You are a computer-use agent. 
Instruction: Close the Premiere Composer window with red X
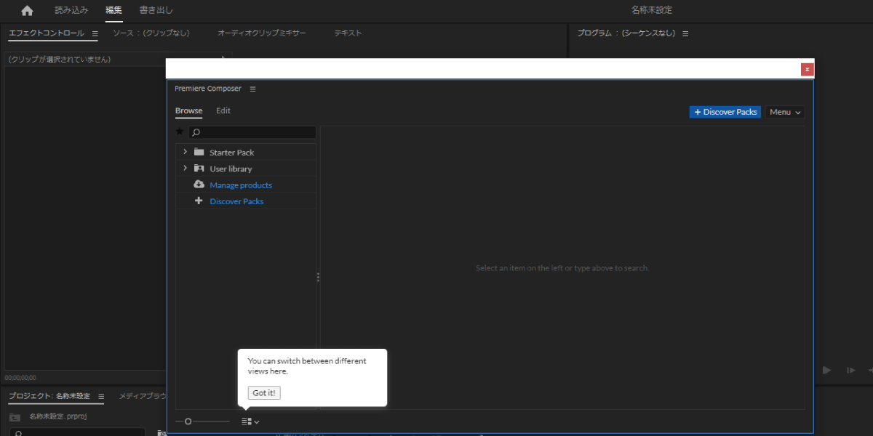[807, 70]
